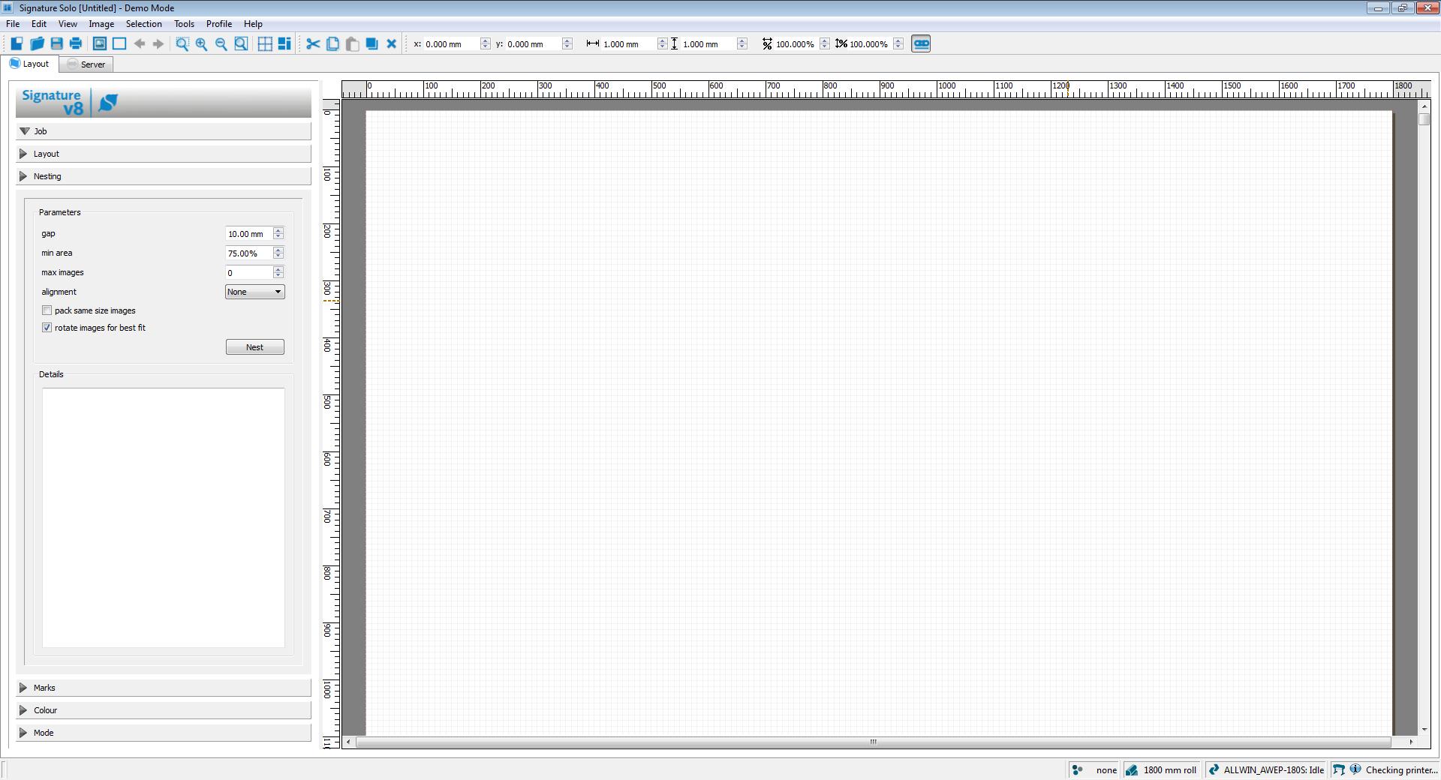Screen dimensions: 1441x780
Task: Switch to the Layout tab
Action: pyautogui.click(x=29, y=64)
